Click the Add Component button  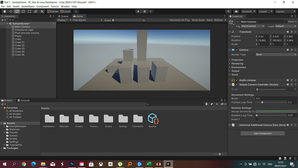pyautogui.click(x=262, y=133)
